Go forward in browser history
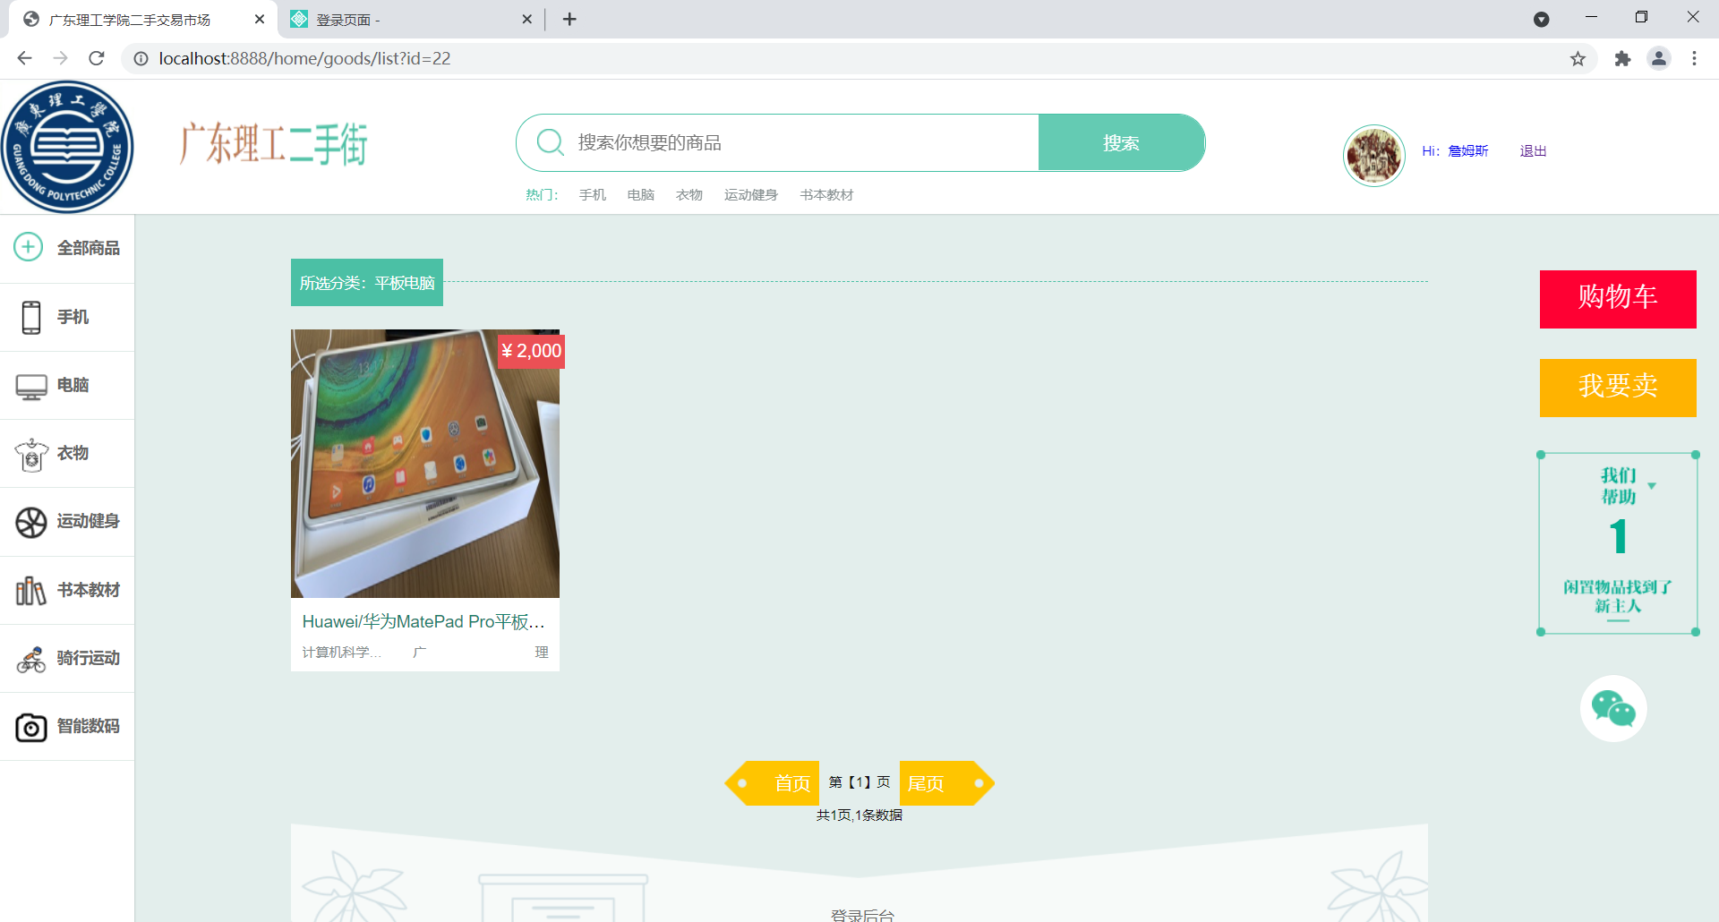The width and height of the screenshot is (1719, 922). (60, 58)
